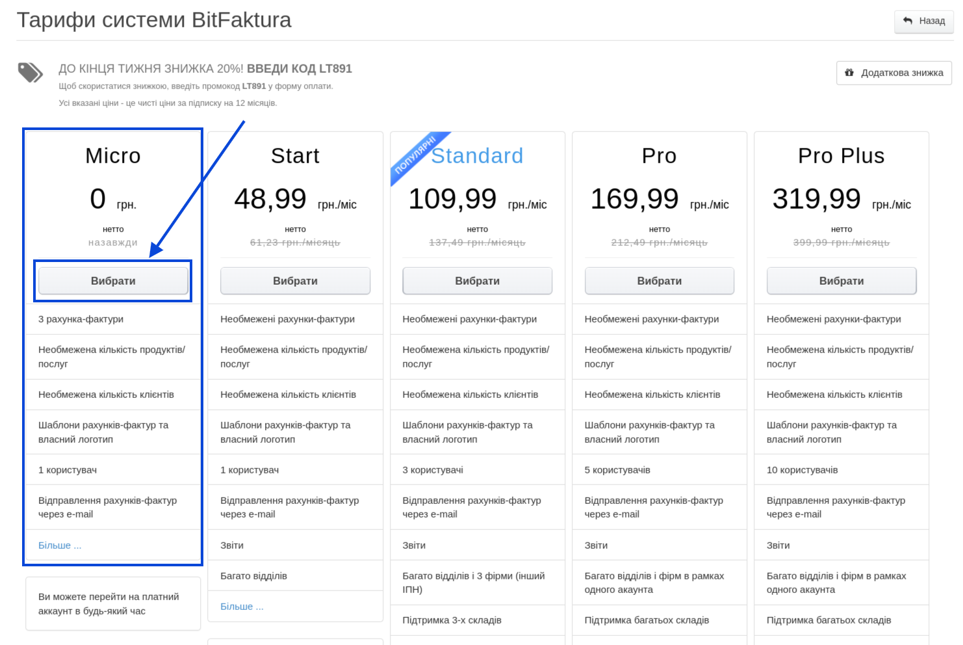The image size is (963, 645).
Task: Choose the Pro plan with Вибрати
Action: 659,281
